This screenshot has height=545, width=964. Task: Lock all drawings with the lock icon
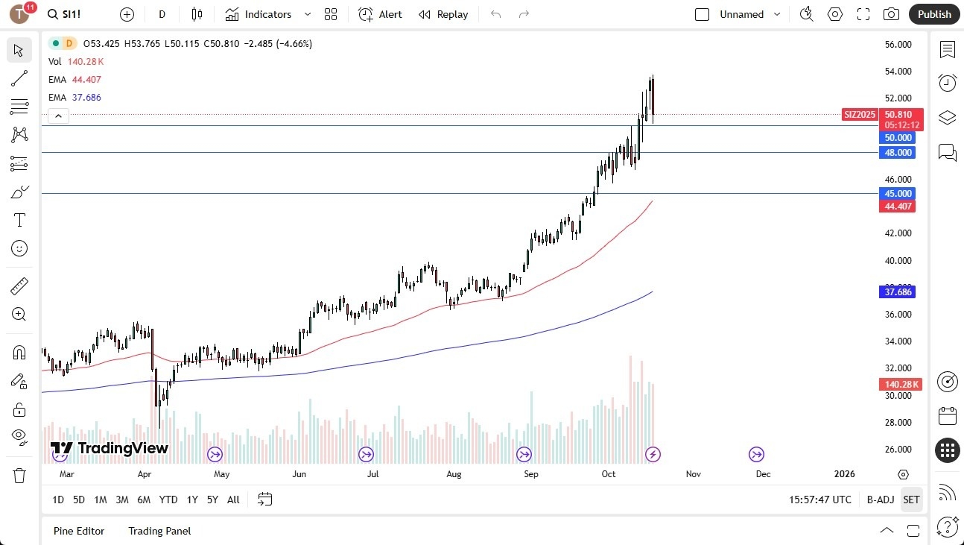(x=19, y=409)
